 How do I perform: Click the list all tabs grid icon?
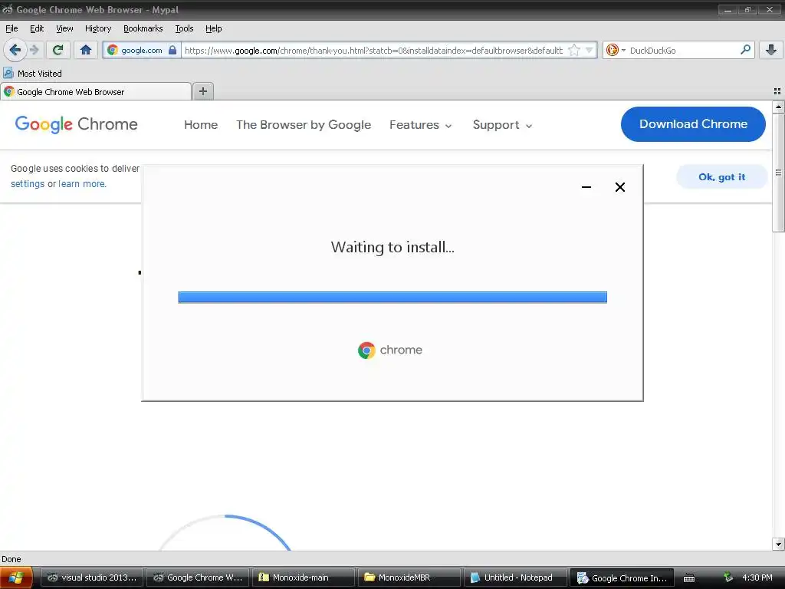click(x=777, y=91)
